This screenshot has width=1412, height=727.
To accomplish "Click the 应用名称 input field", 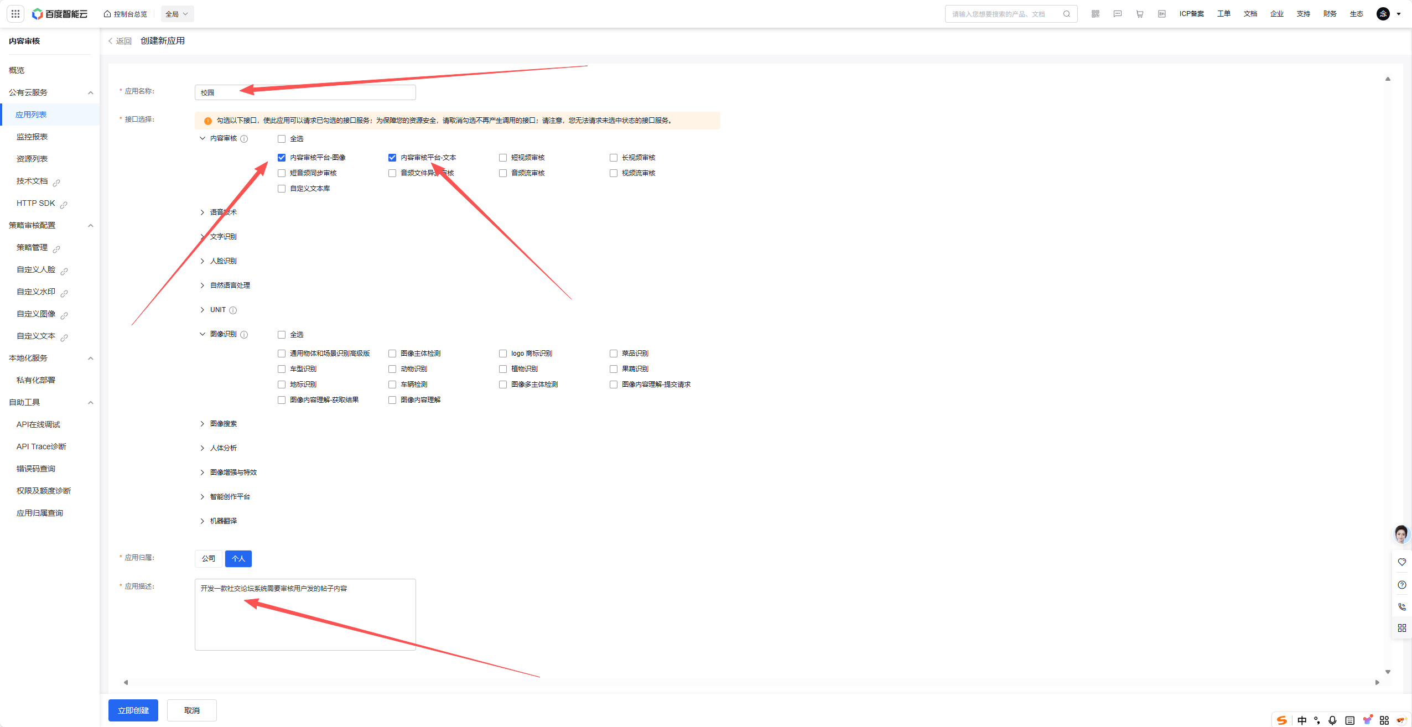I will coord(305,92).
